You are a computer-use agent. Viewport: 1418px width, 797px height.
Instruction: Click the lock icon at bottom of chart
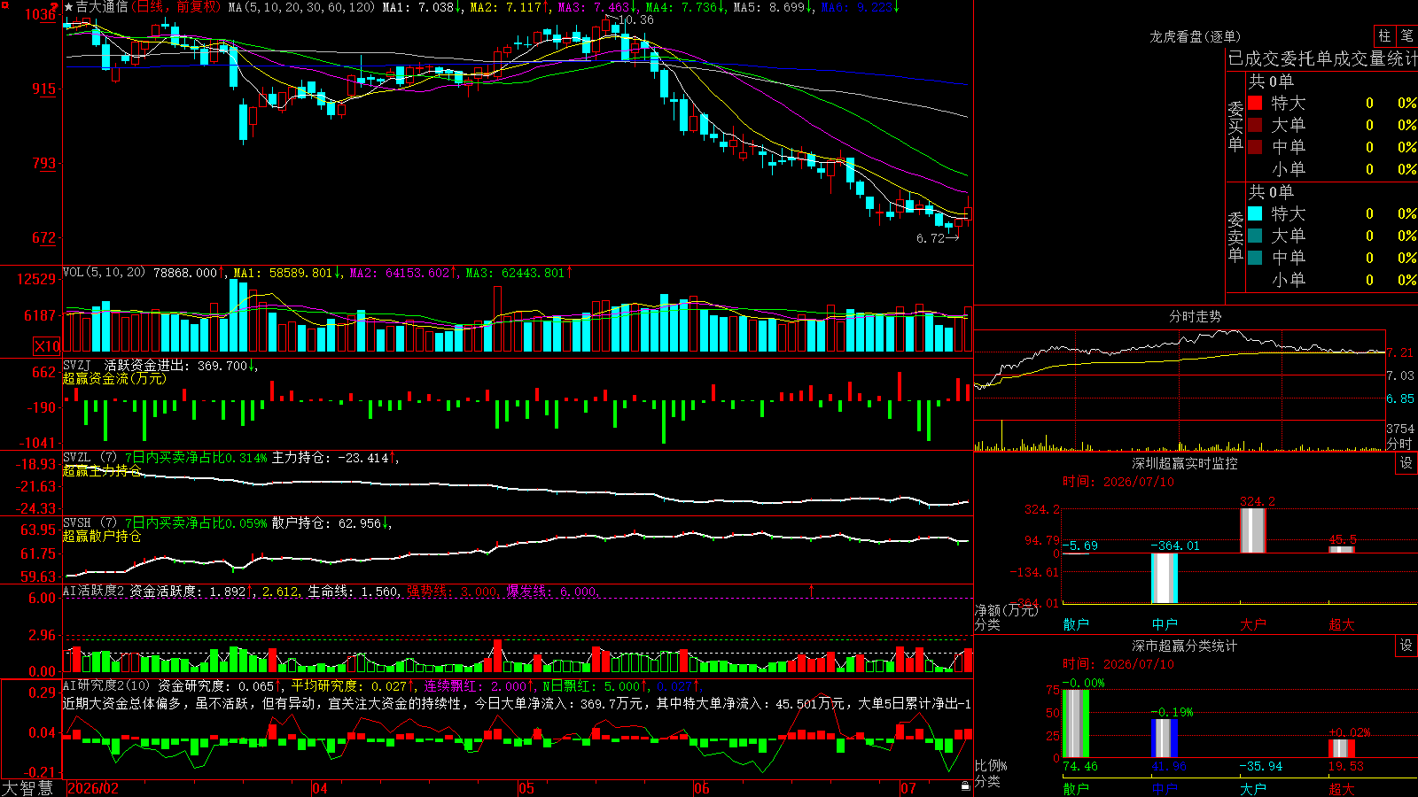[966, 785]
